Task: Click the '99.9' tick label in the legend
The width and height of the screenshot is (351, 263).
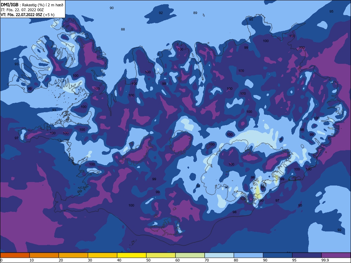Action: [325, 260]
